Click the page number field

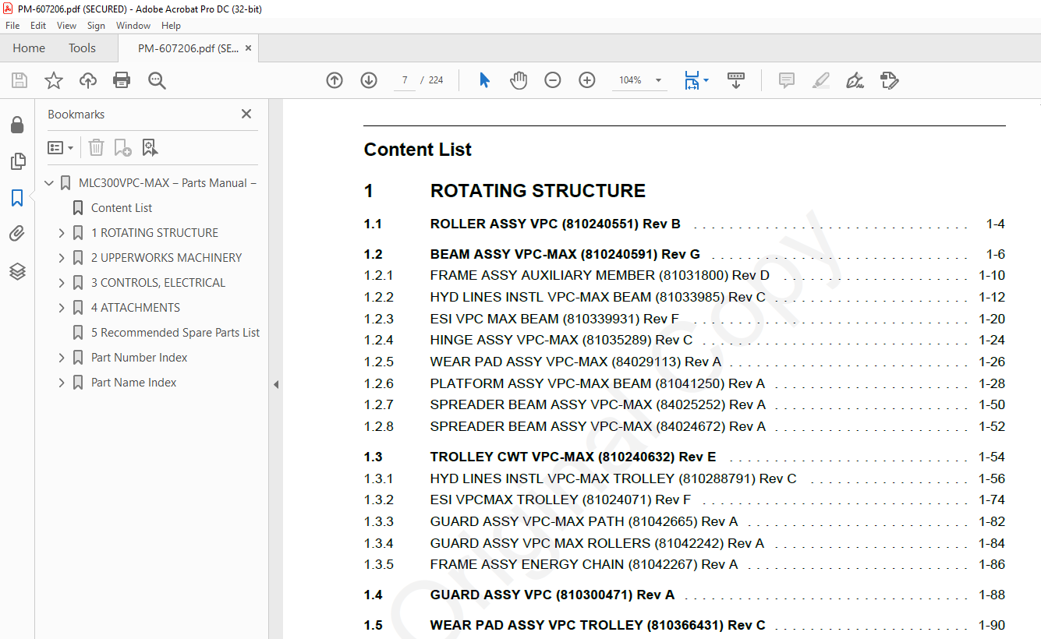click(405, 80)
